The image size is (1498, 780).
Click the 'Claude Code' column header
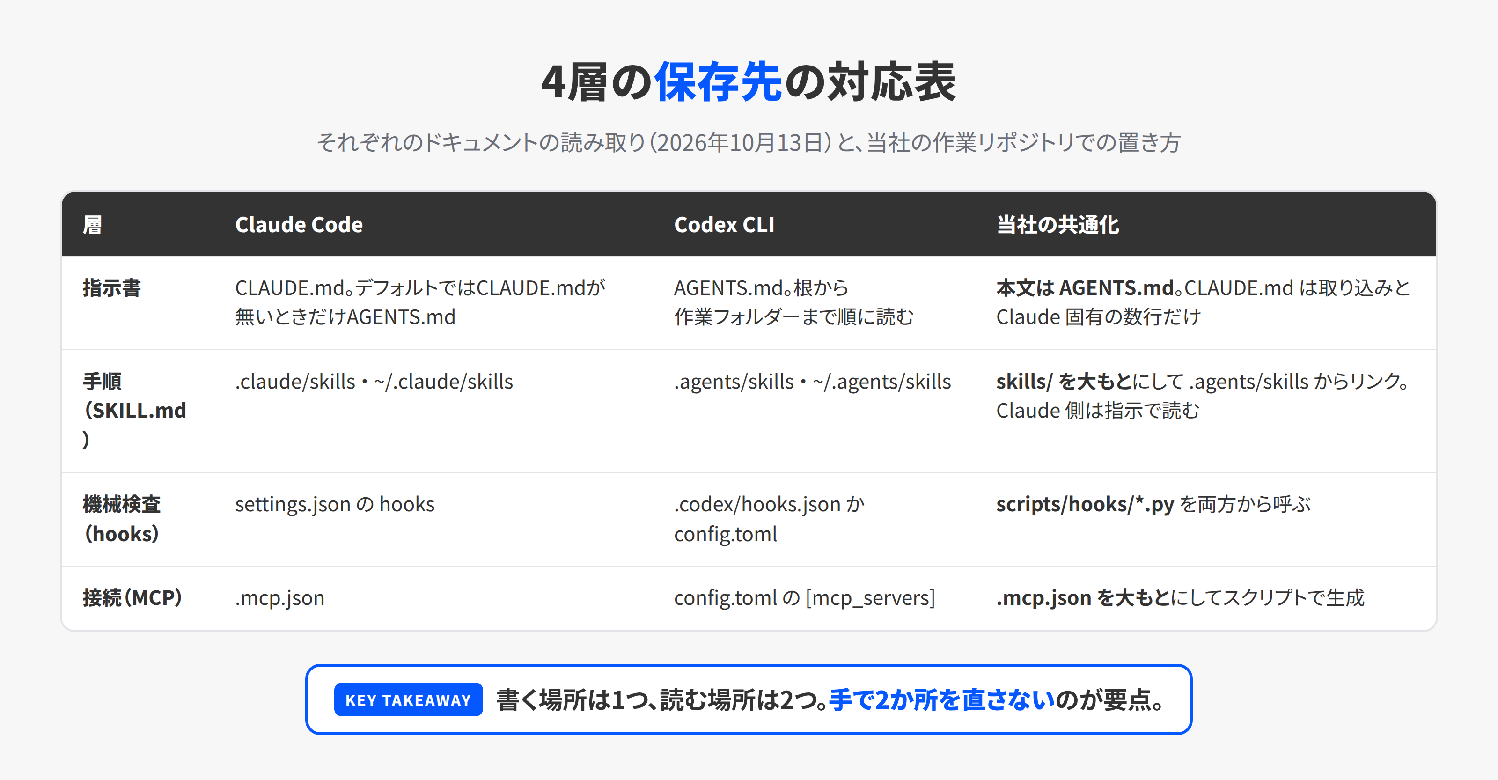[299, 225]
